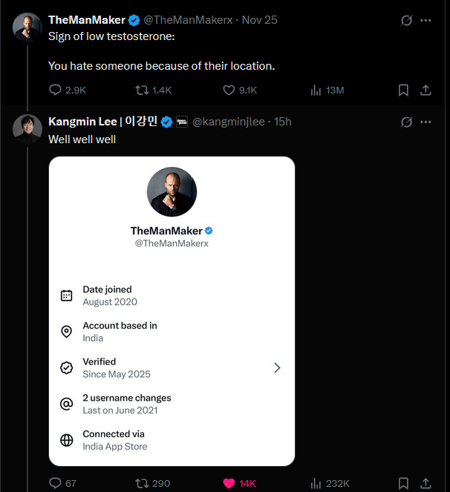The image size is (450, 492).
Task: View analytics of the 13M views tweet
Action: point(316,90)
